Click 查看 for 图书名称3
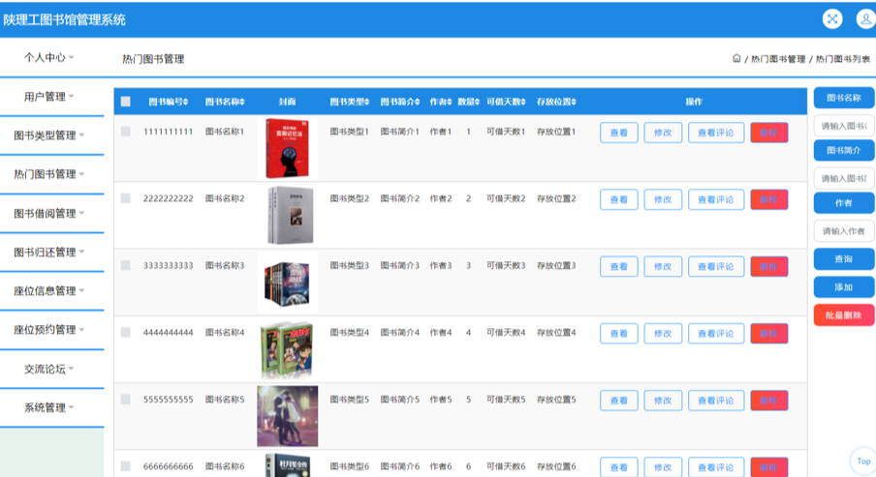The width and height of the screenshot is (876, 477). point(618,267)
